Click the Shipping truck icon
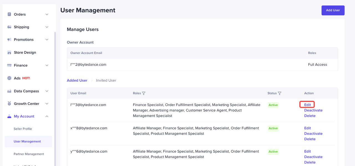355x166 pixels. 9,27
